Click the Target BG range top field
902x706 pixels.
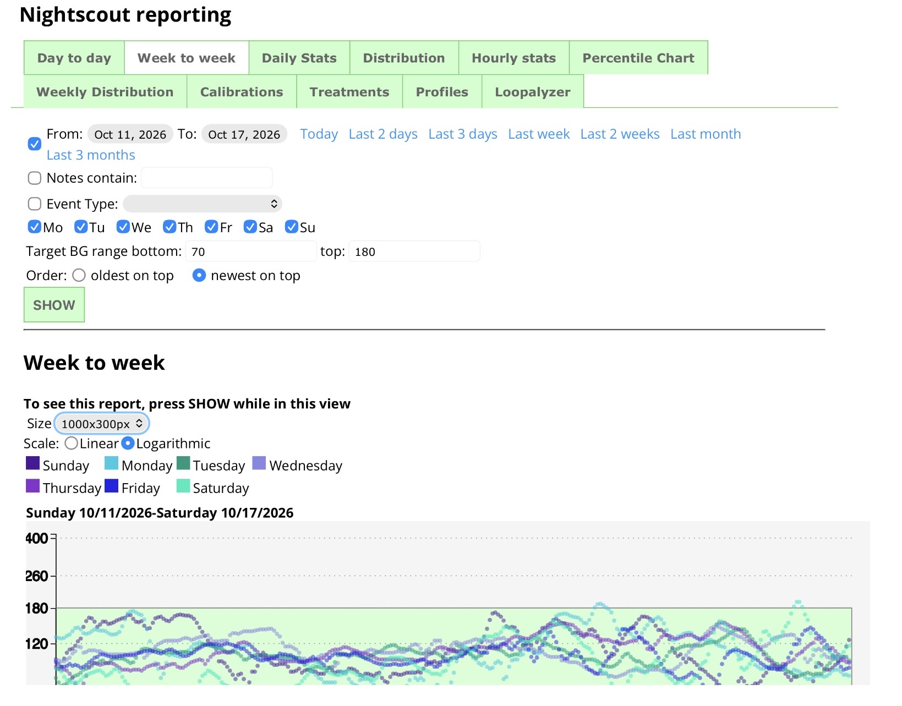[x=414, y=251]
